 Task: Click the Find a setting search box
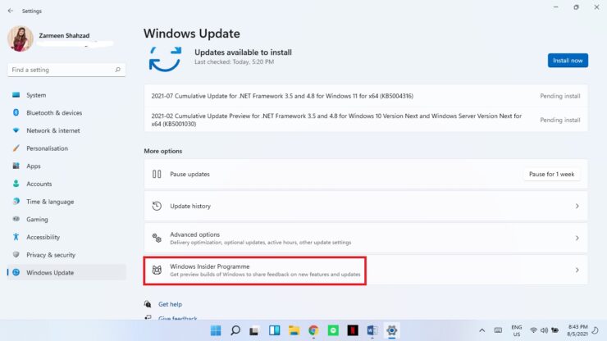66,70
